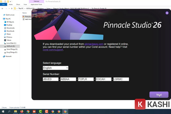171x114 pixels.
Task: Select Quick access in navigation pane
Action: coord(10,15)
